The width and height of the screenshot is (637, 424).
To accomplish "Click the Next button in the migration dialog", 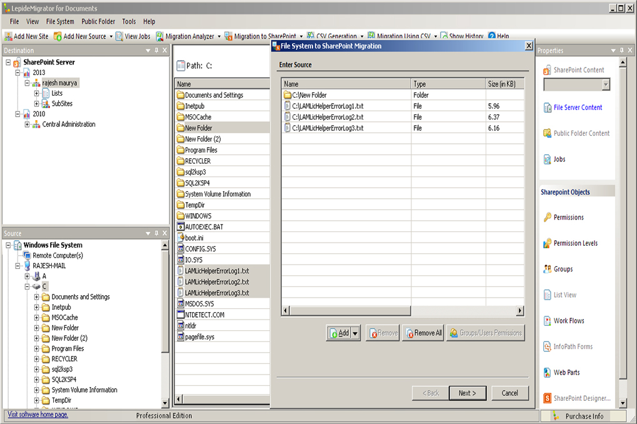I will pyautogui.click(x=467, y=393).
